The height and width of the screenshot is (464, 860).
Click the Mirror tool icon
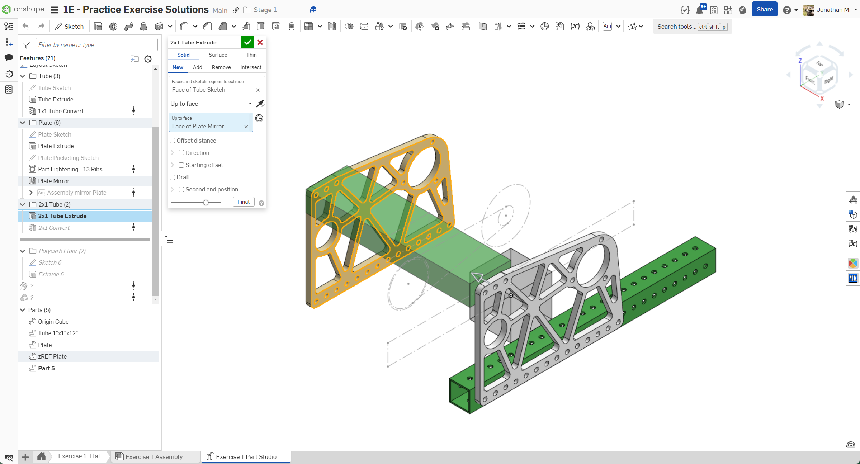click(332, 27)
